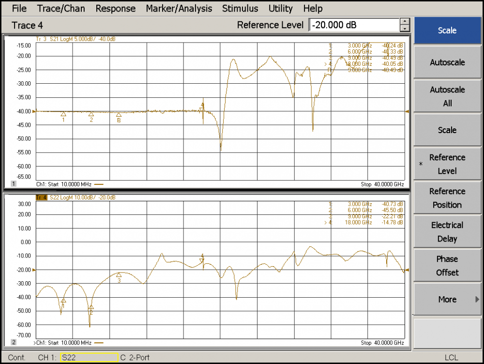Click the CH 1: status label
This screenshot has height=364, width=484.
tap(47, 358)
